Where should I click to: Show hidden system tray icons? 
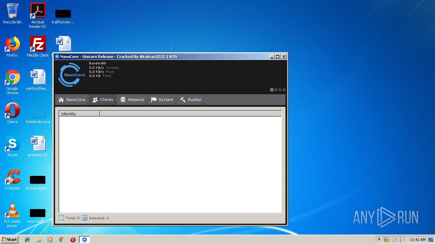click(x=379, y=239)
